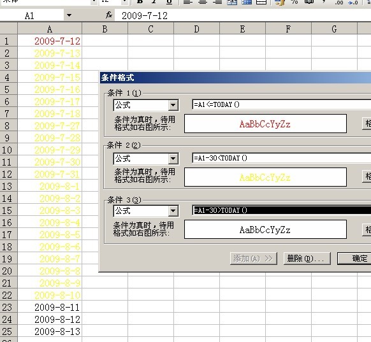Open condition 2 type dropdown
Viewport: 371px width, 342px height.
pos(173,159)
